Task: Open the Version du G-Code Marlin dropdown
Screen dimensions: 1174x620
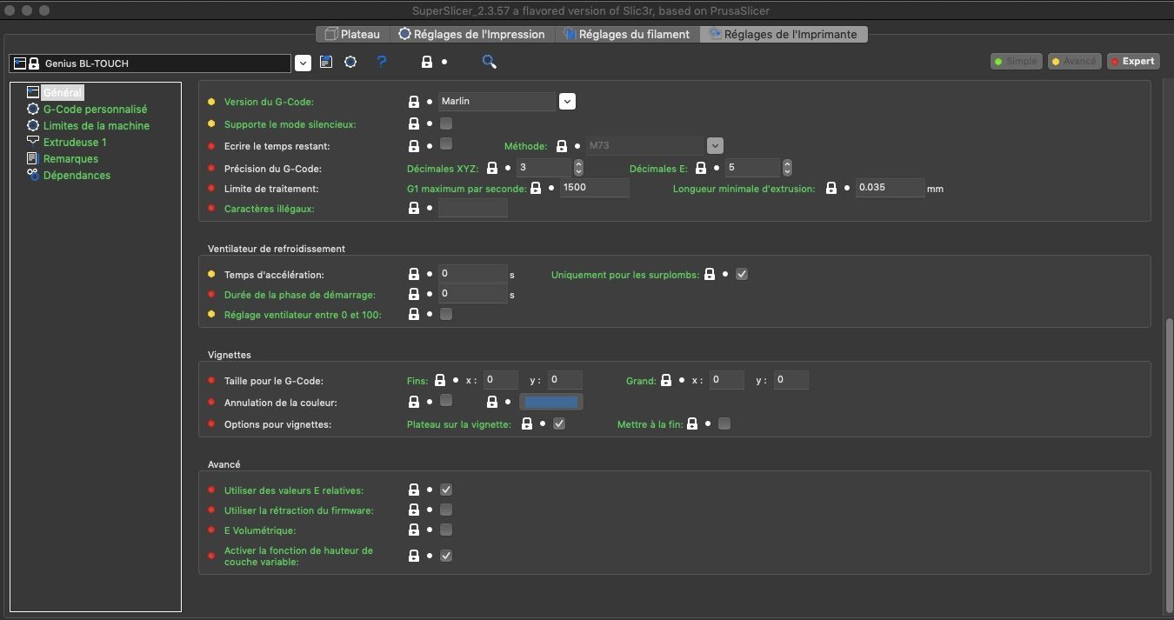Action: (567, 102)
